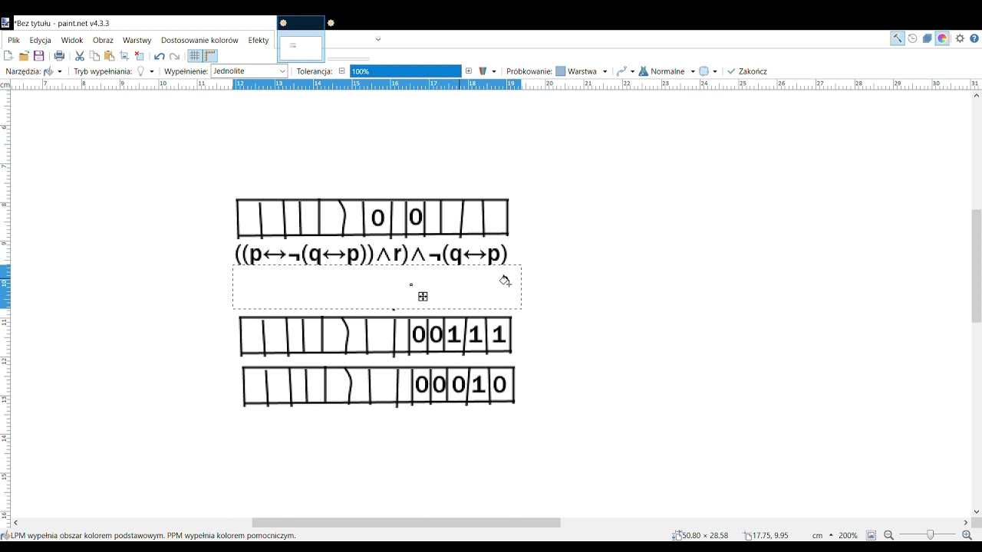Screen dimensions: 982x552
Task: Click the tolerance alpha mode icon
Action: [x=483, y=71]
